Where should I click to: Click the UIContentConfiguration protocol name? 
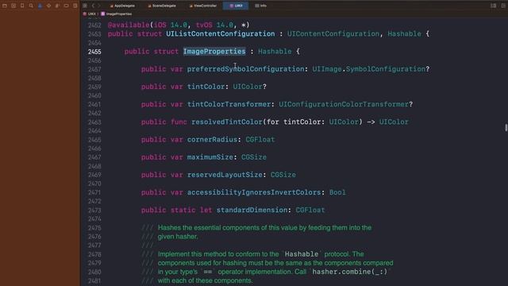click(x=333, y=33)
